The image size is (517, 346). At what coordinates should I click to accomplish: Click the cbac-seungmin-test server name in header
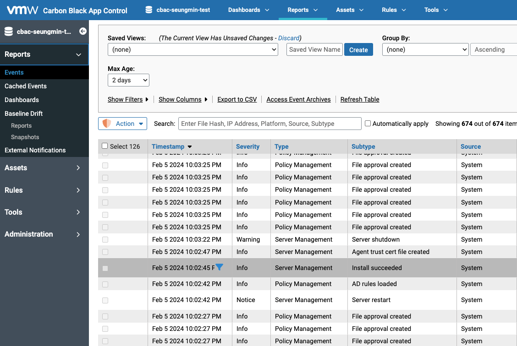click(183, 10)
